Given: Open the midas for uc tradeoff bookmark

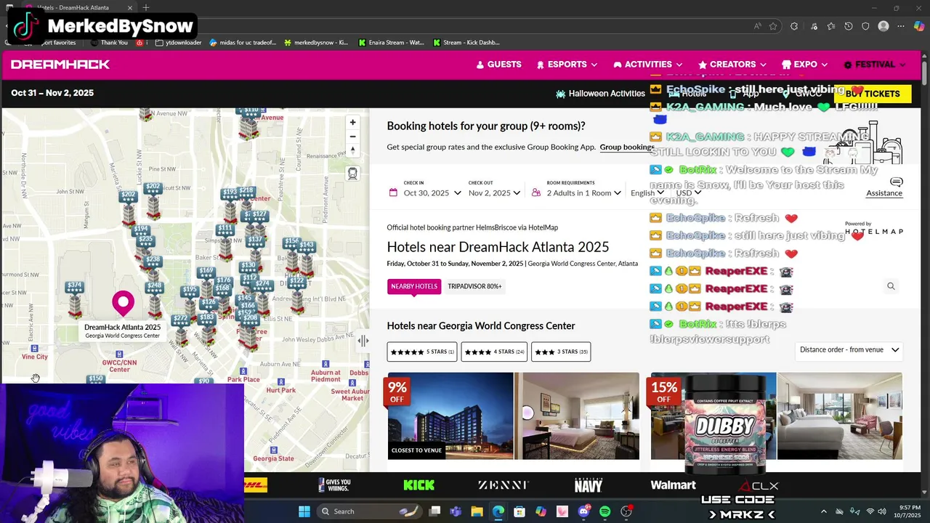Looking at the screenshot, I should (x=243, y=43).
